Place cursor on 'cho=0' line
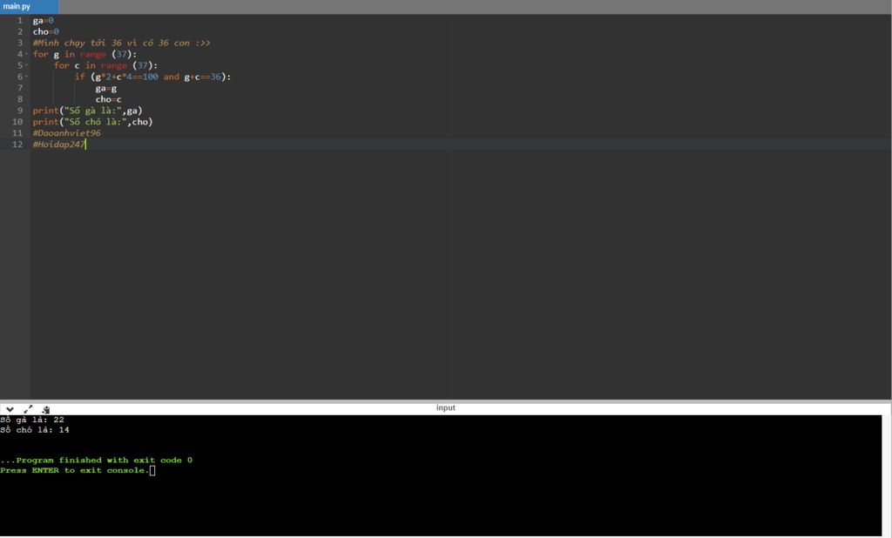The image size is (892, 538). [x=45, y=32]
